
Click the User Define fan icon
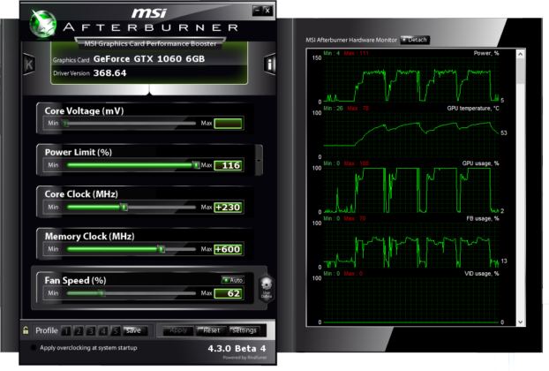pyautogui.click(x=266, y=287)
